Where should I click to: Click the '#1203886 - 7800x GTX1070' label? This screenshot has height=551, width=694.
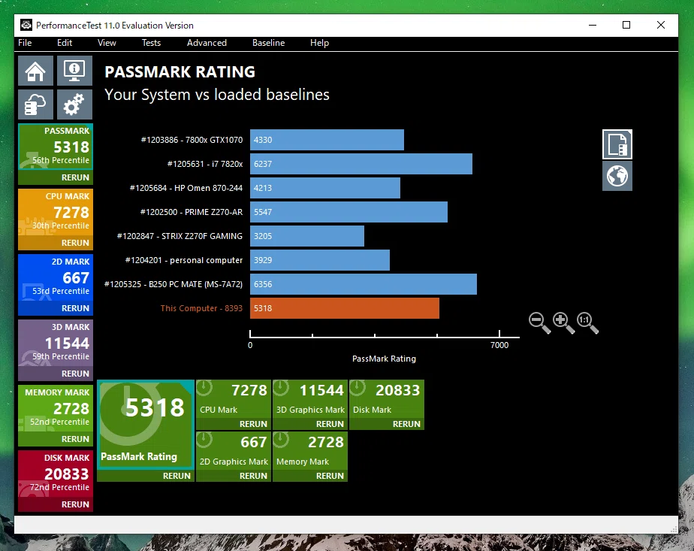coord(192,140)
